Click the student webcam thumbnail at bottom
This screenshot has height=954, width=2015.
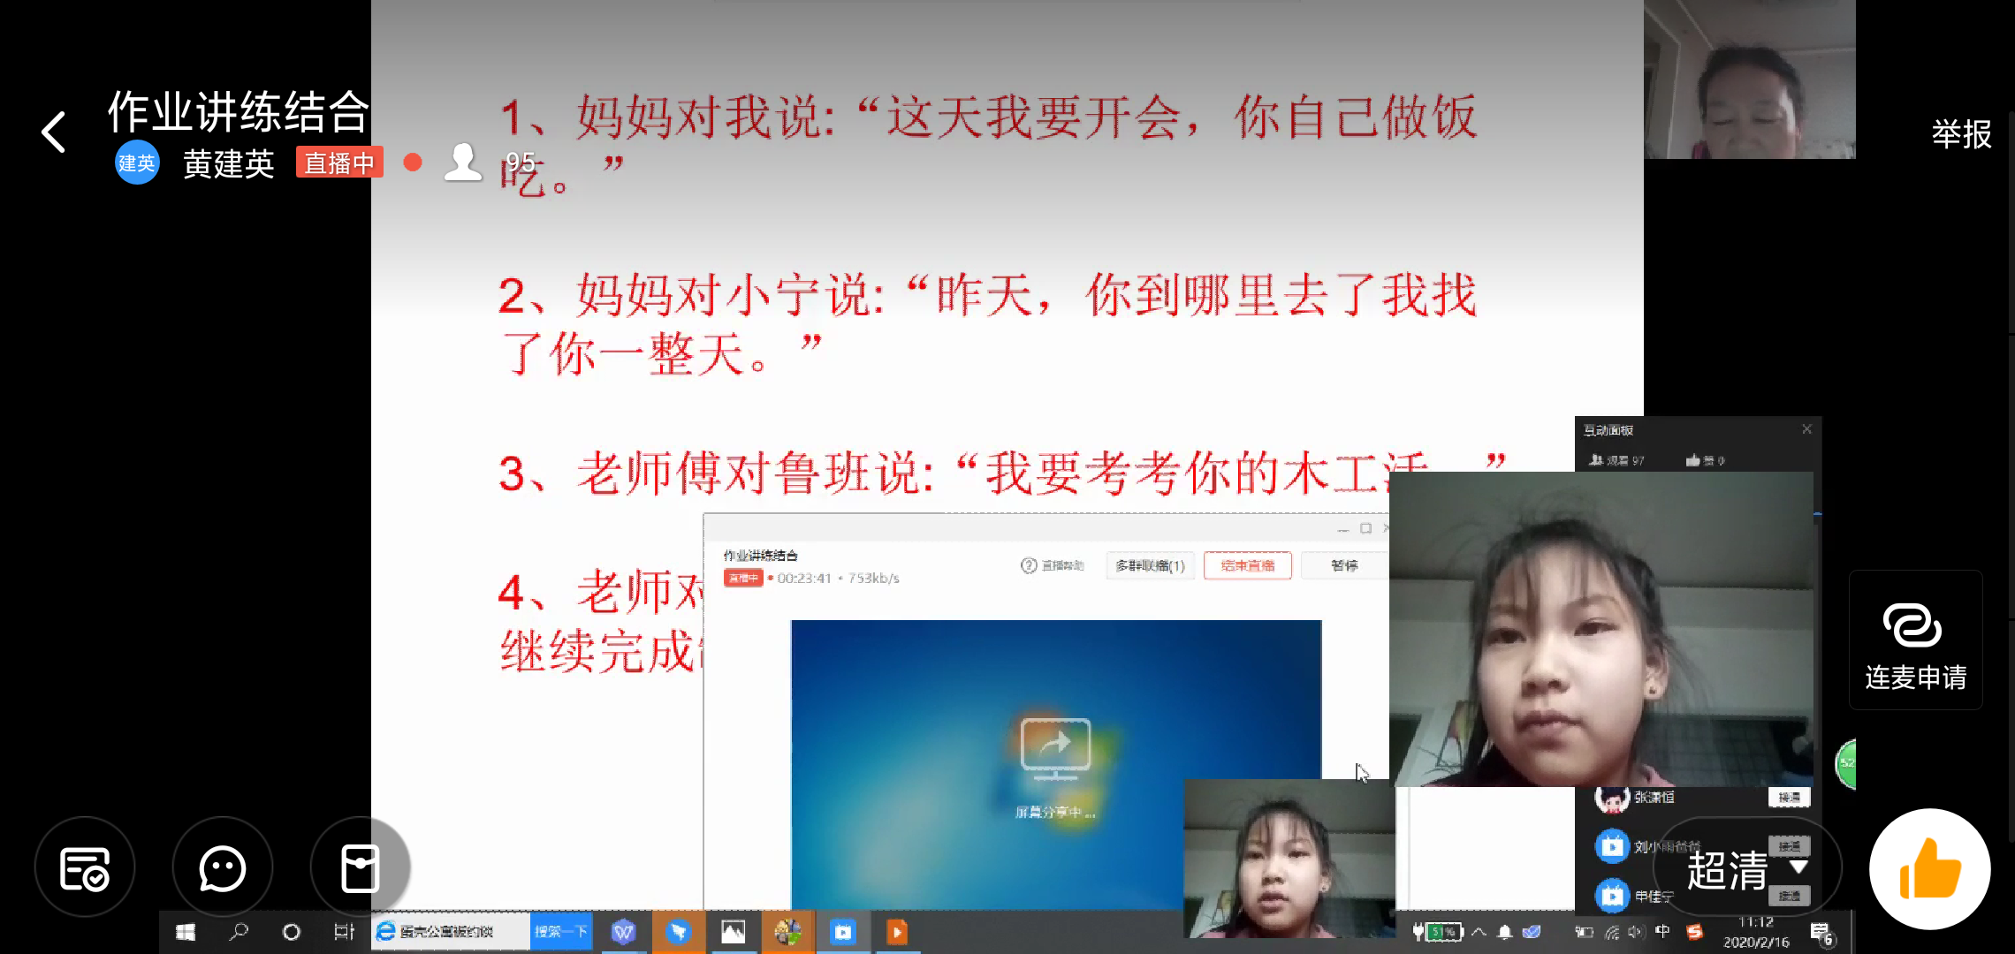pyautogui.click(x=1289, y=857)
